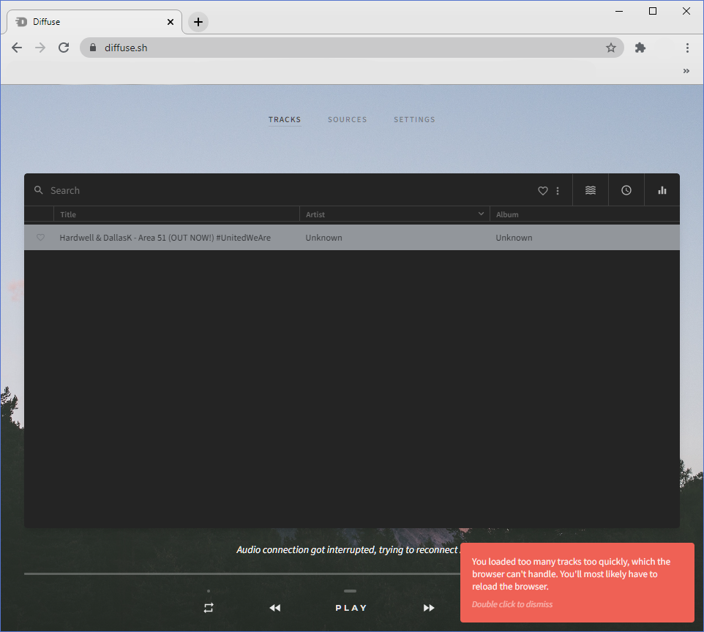Open the equalizer bars icon
The height and width of the screenshot is (632, 704).
(662, 190)
